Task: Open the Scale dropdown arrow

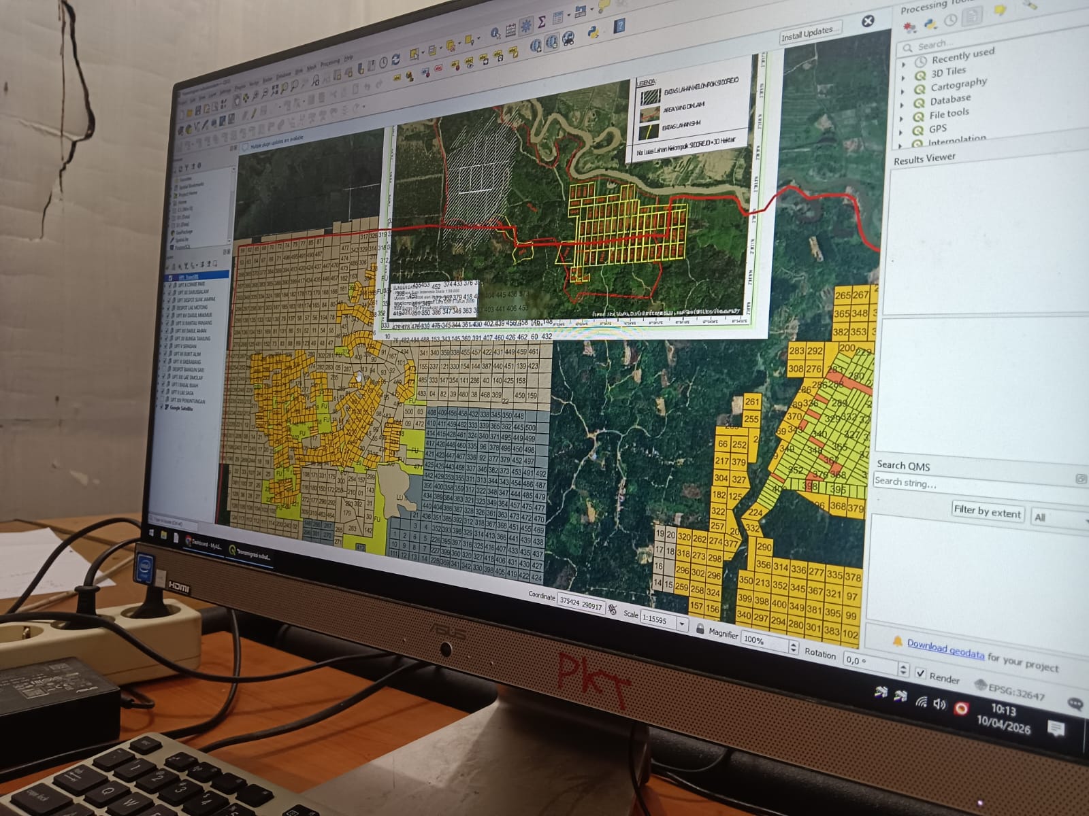Action: 682,624
